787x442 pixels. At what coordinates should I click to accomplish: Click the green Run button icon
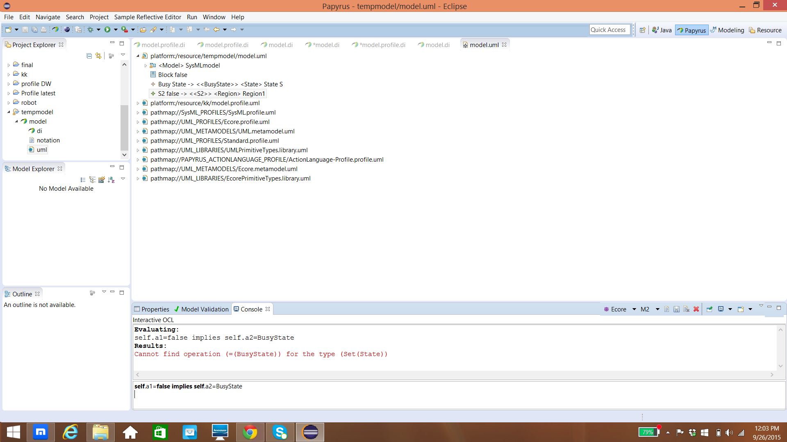[107, 29]
